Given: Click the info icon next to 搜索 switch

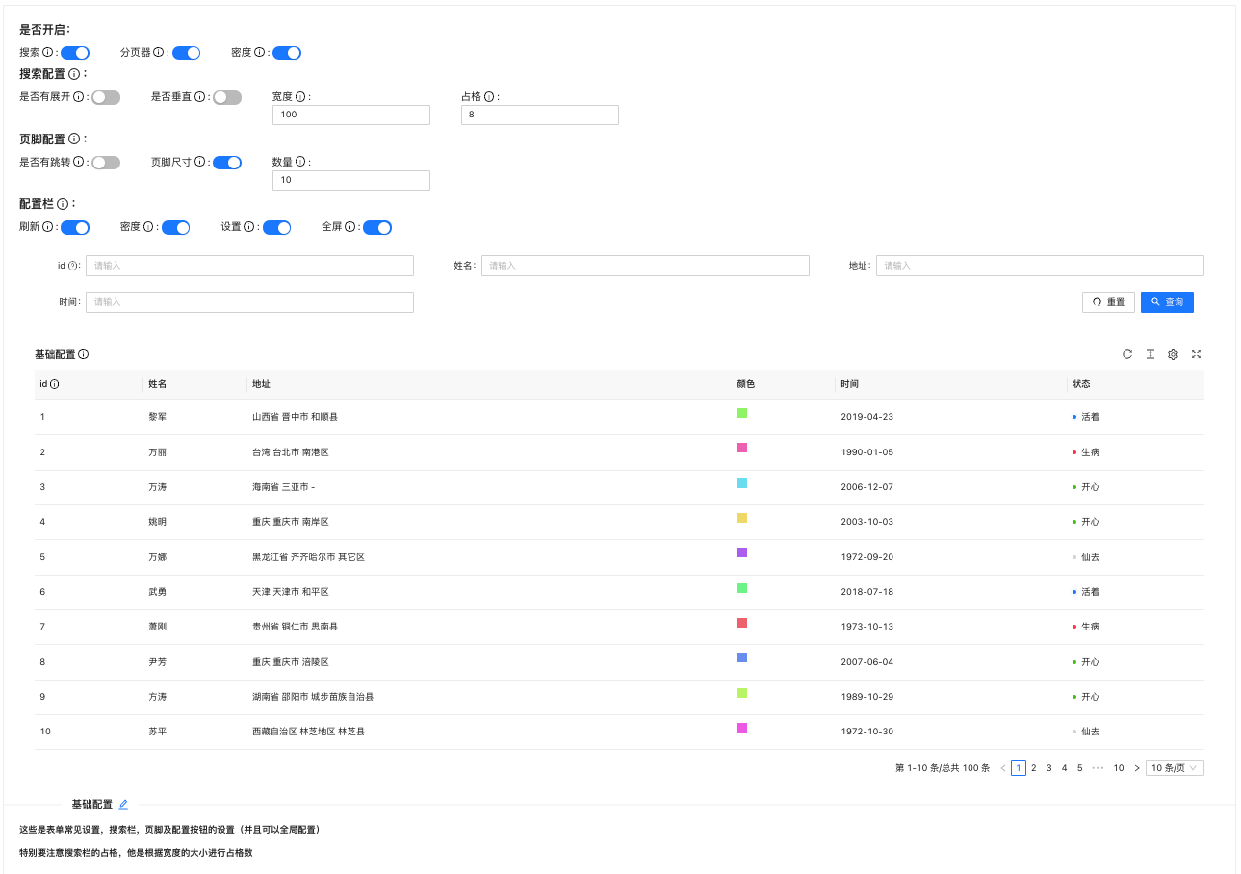Looking at the screenshot, I should point(47,52).
